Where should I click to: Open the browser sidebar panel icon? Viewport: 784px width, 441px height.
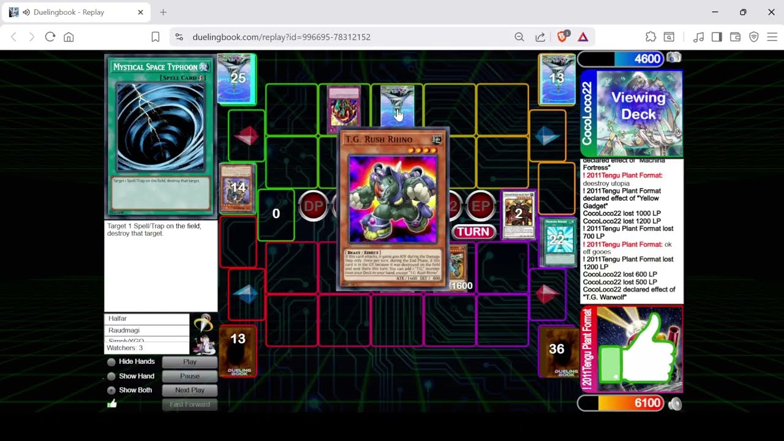tap(717, 37)
